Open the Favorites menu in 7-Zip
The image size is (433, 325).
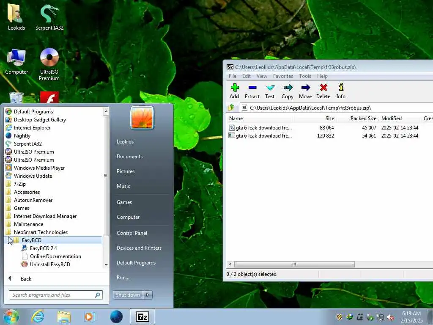click(283, 76)
